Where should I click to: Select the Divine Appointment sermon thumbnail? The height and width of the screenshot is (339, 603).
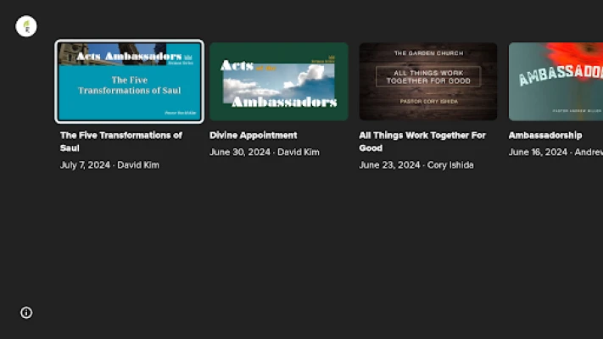279,81
